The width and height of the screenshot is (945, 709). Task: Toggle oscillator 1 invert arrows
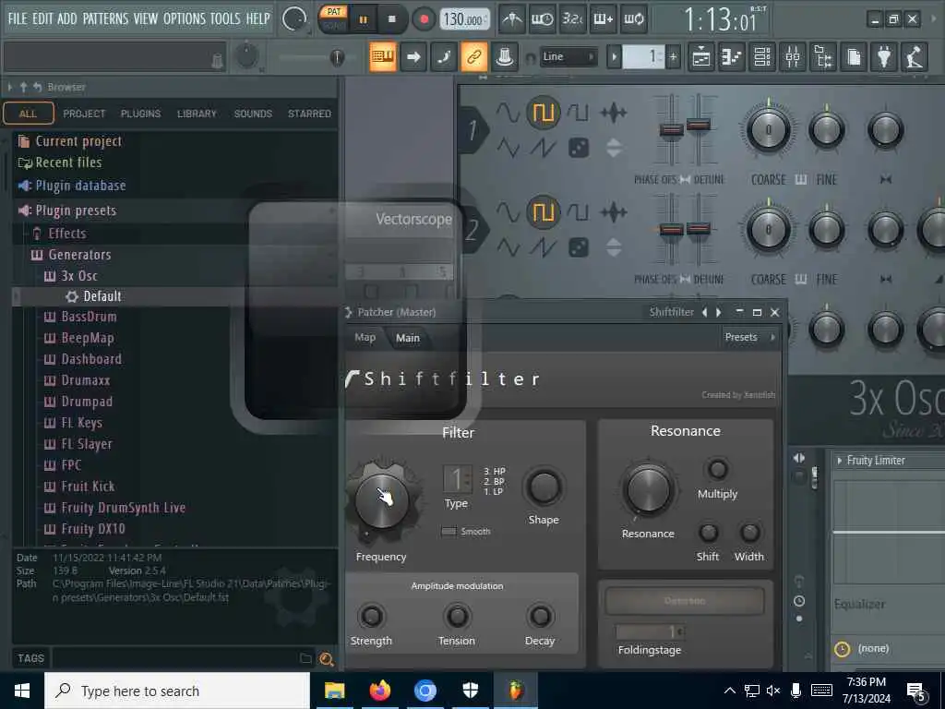coord(614,148)
